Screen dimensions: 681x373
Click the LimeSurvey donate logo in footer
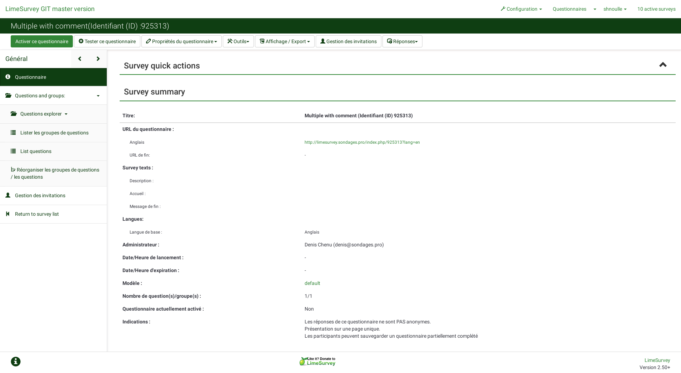(317, 362)
